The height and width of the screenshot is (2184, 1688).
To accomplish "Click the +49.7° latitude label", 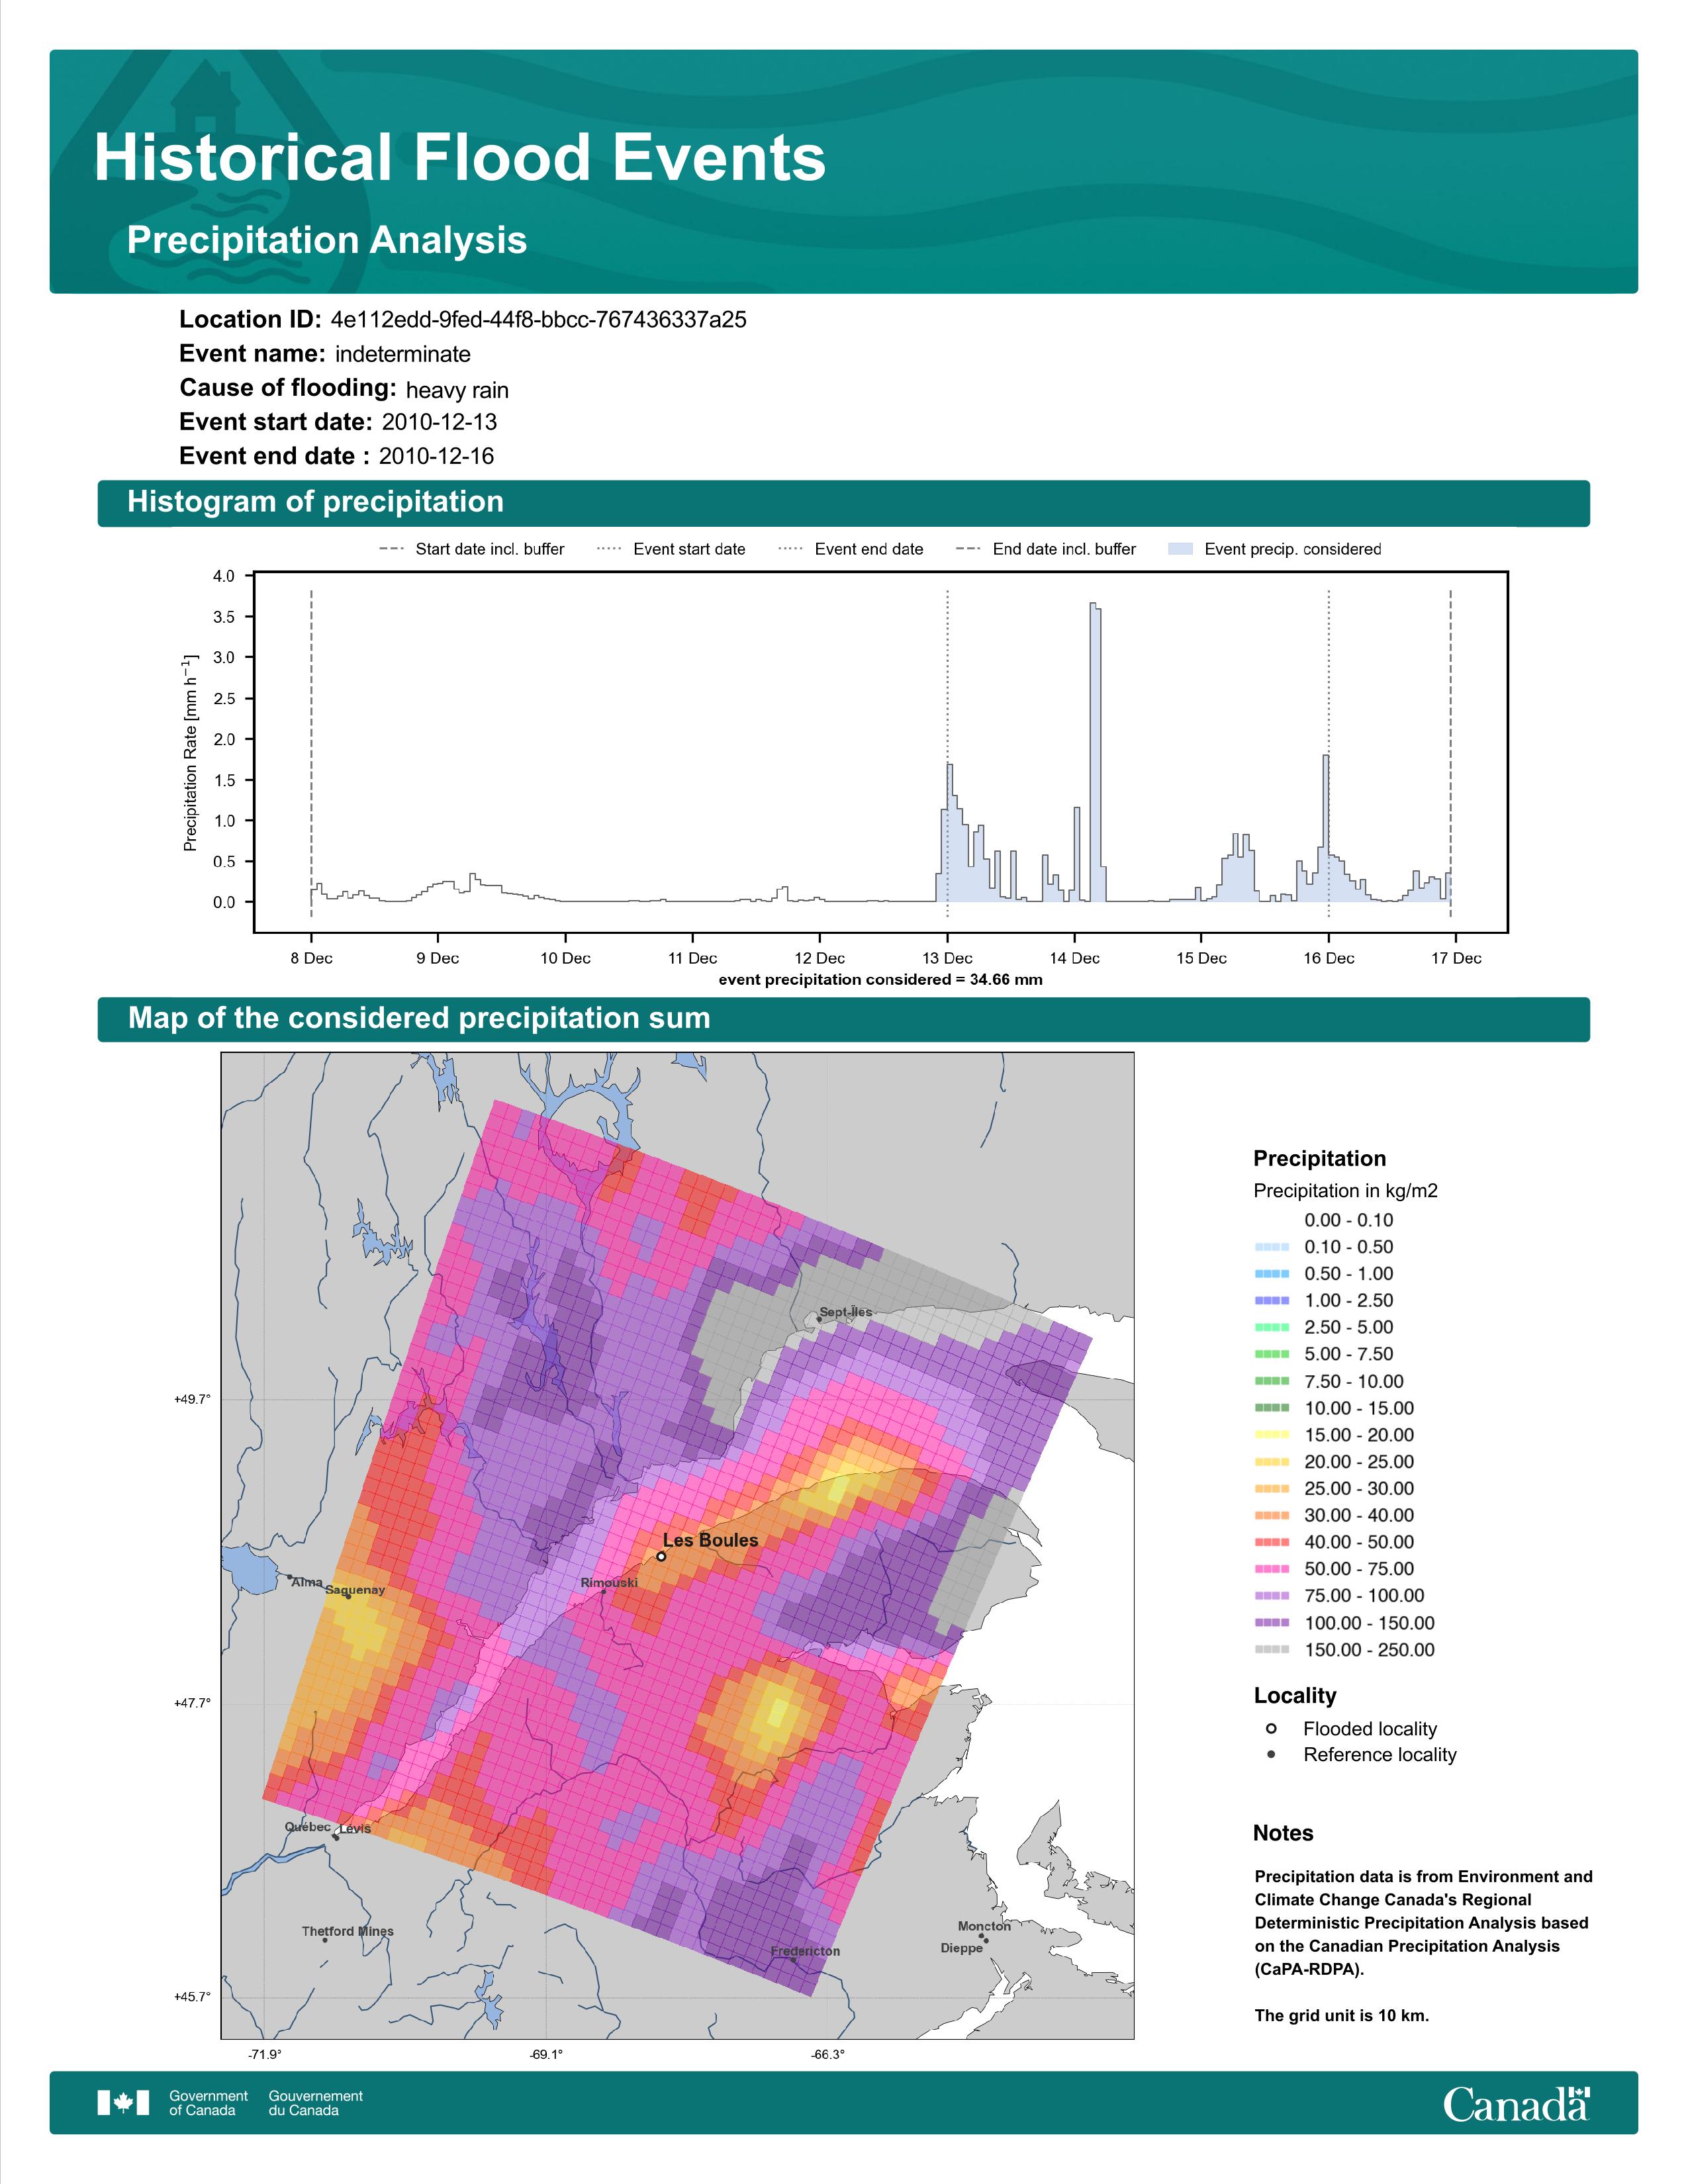I will [x=192, y=1399].
